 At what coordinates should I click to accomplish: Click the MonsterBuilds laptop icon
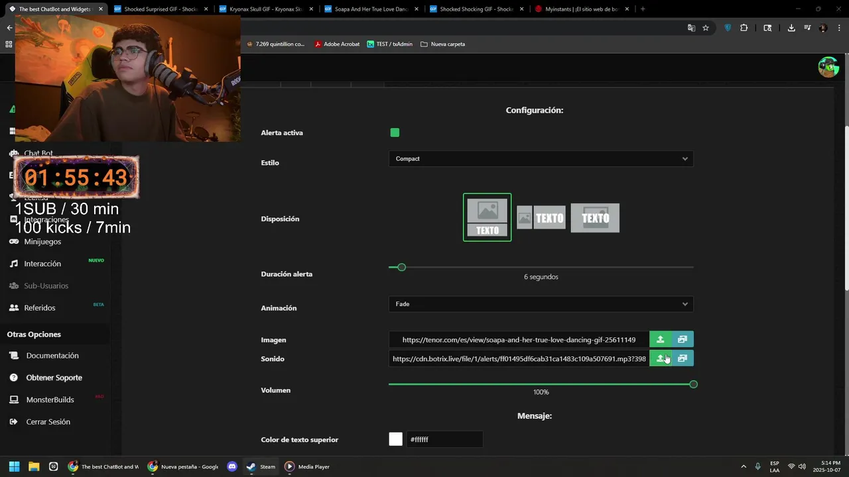tap(14, 399)
